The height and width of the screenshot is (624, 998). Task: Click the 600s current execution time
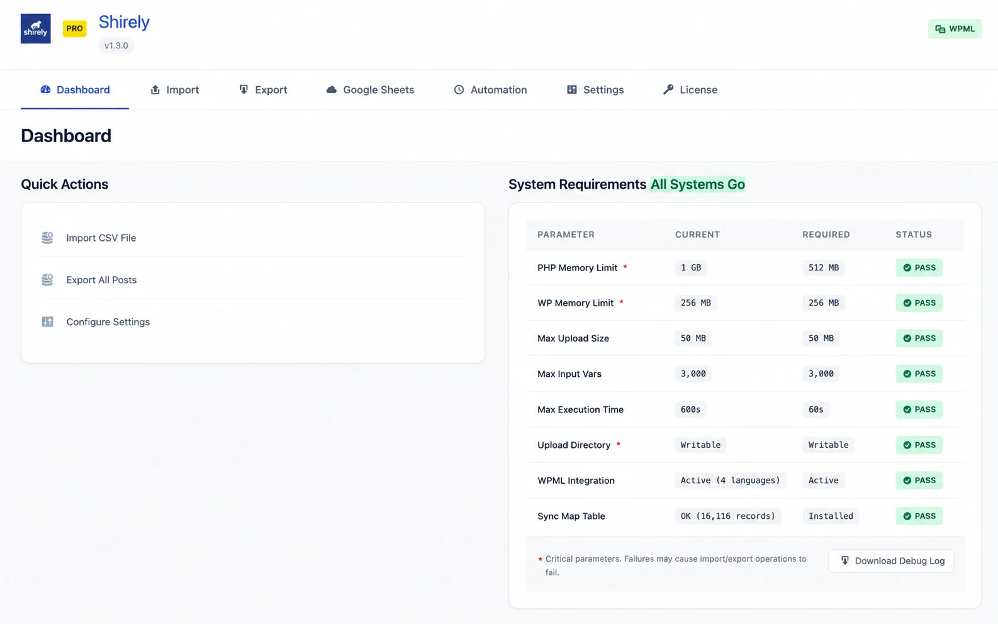point(691,409)
